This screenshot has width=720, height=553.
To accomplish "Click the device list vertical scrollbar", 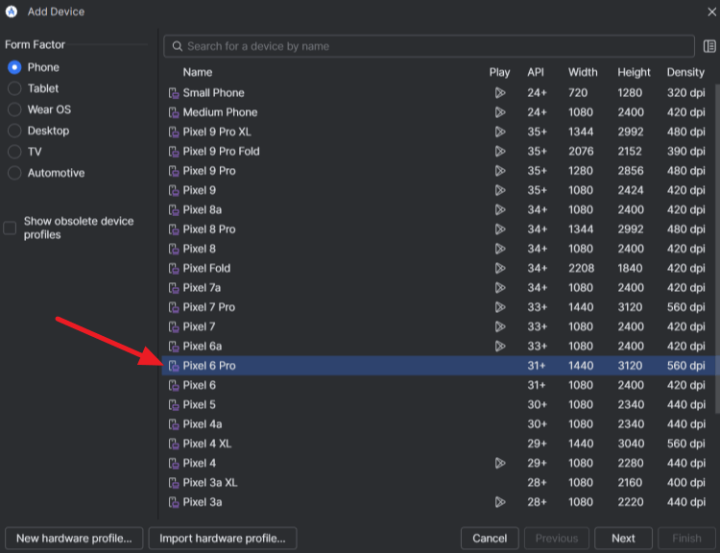I will [x=717, y=248].
